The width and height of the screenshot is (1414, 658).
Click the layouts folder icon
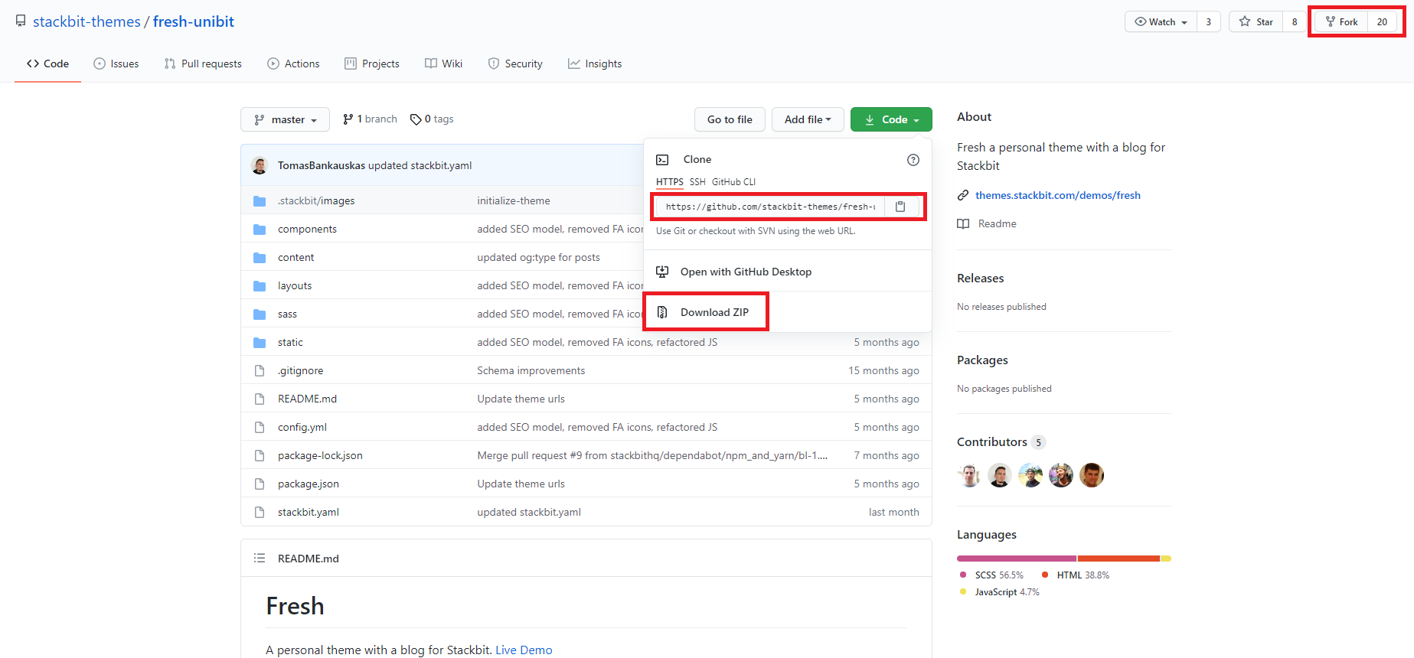[260, 286]
